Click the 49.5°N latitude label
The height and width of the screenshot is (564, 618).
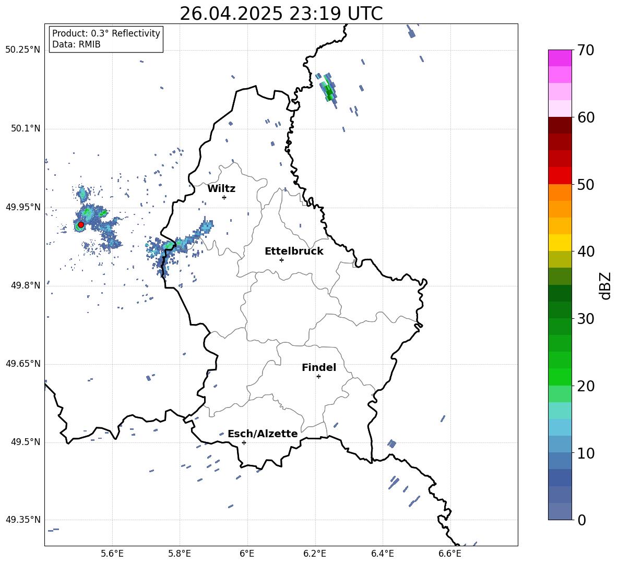coord(26,442)
